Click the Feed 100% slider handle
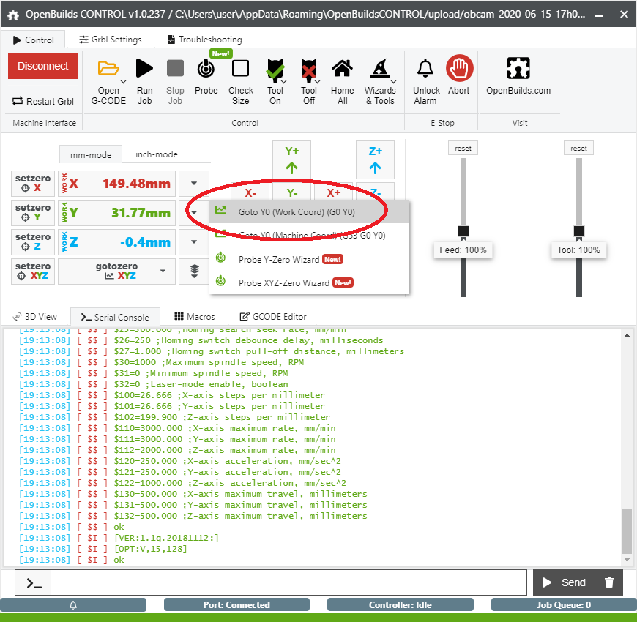Viewport: 637px width, 622px height. 463,231
